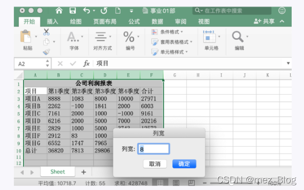Click 确定 to confirm column width
Screen dimensions: 304x190
[x=184, y=164]
